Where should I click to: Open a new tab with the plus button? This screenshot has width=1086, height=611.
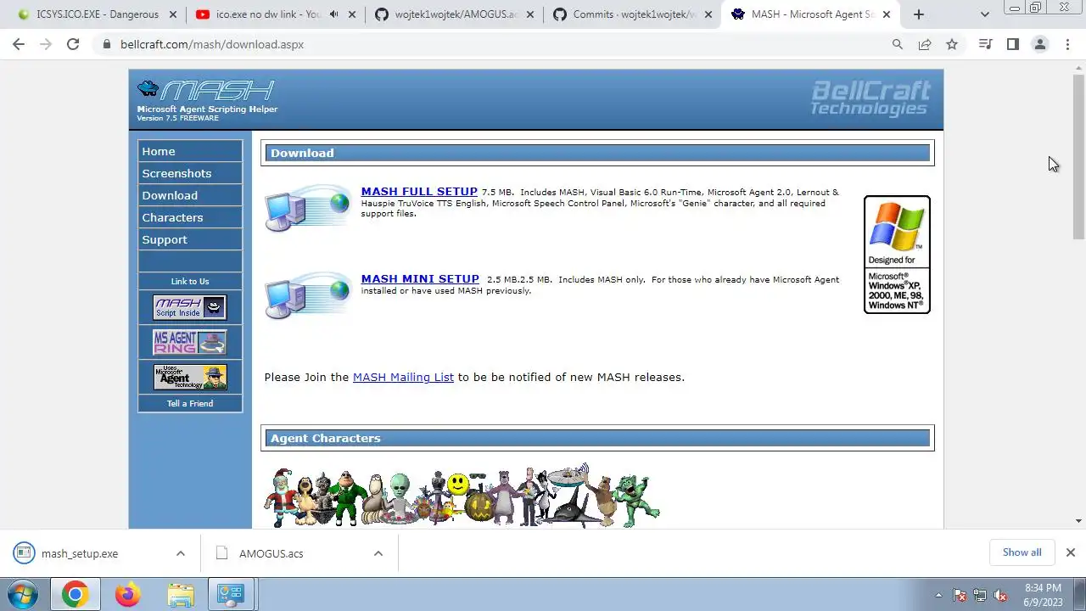click(919, 14)
